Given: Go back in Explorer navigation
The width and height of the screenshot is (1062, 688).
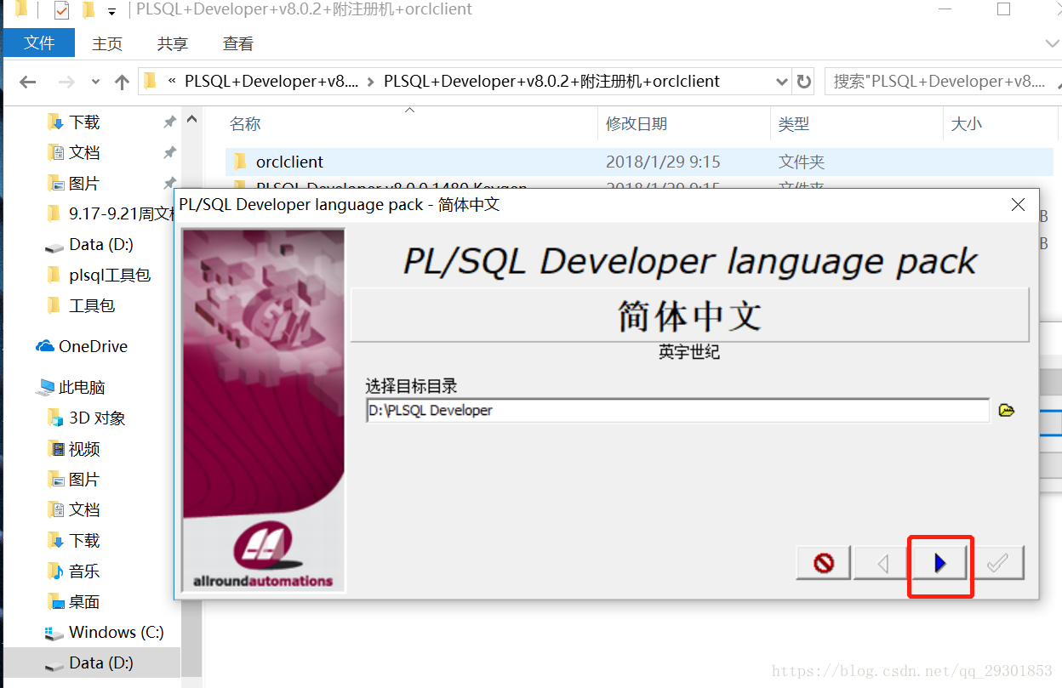Looking at the screenshot, I should pyautogui.click(x=27, y=82).
